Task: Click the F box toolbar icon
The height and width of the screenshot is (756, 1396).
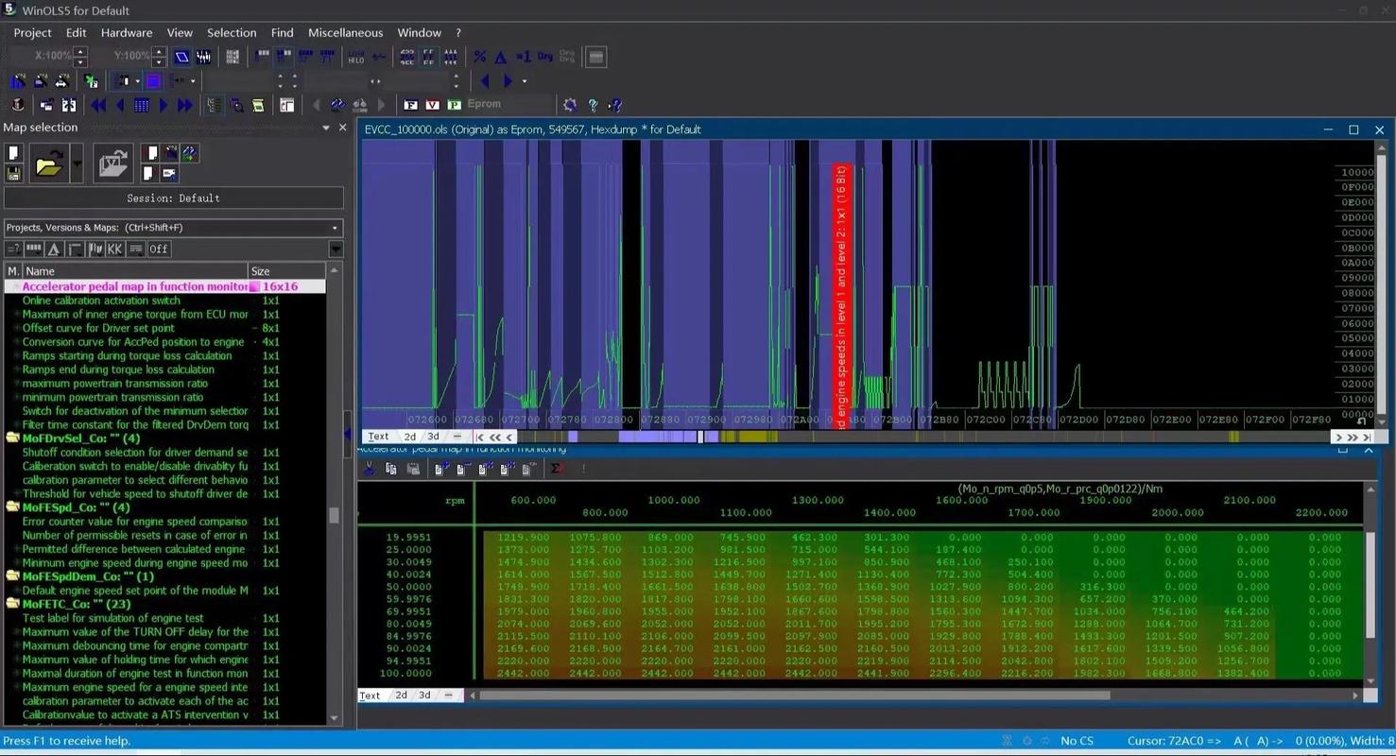Action: tap(411, 105)
